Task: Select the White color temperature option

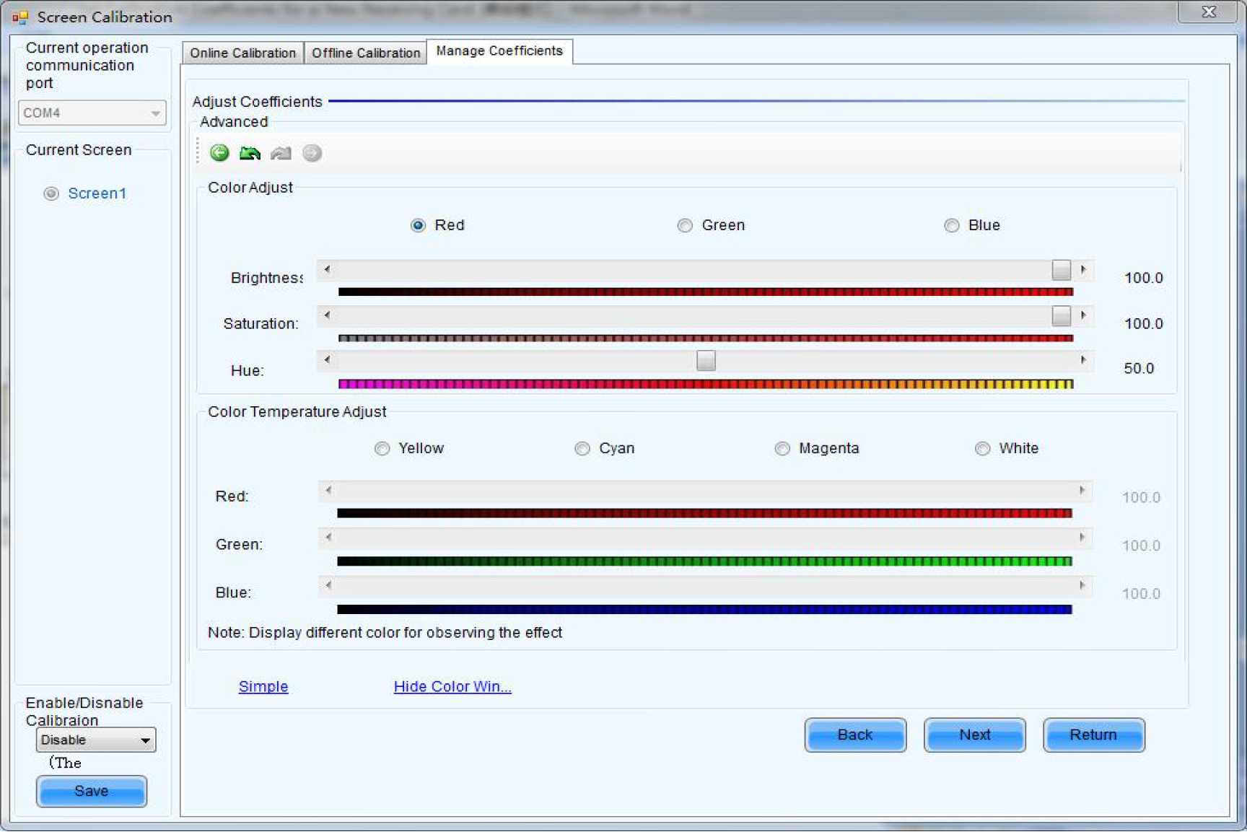Action: [982, 449]
